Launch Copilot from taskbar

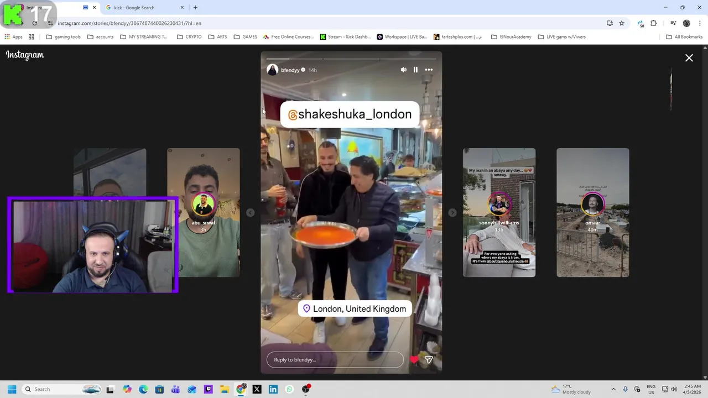point(127,389)
